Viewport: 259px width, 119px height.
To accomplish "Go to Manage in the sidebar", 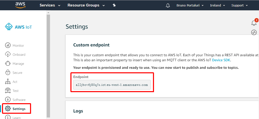I will pos(18,64).
